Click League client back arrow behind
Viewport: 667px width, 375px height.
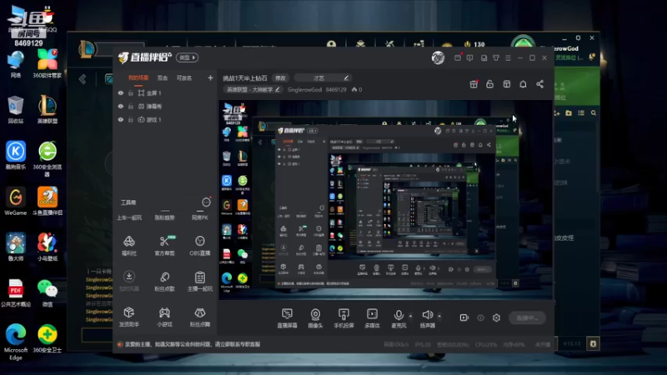click(83, 78)
